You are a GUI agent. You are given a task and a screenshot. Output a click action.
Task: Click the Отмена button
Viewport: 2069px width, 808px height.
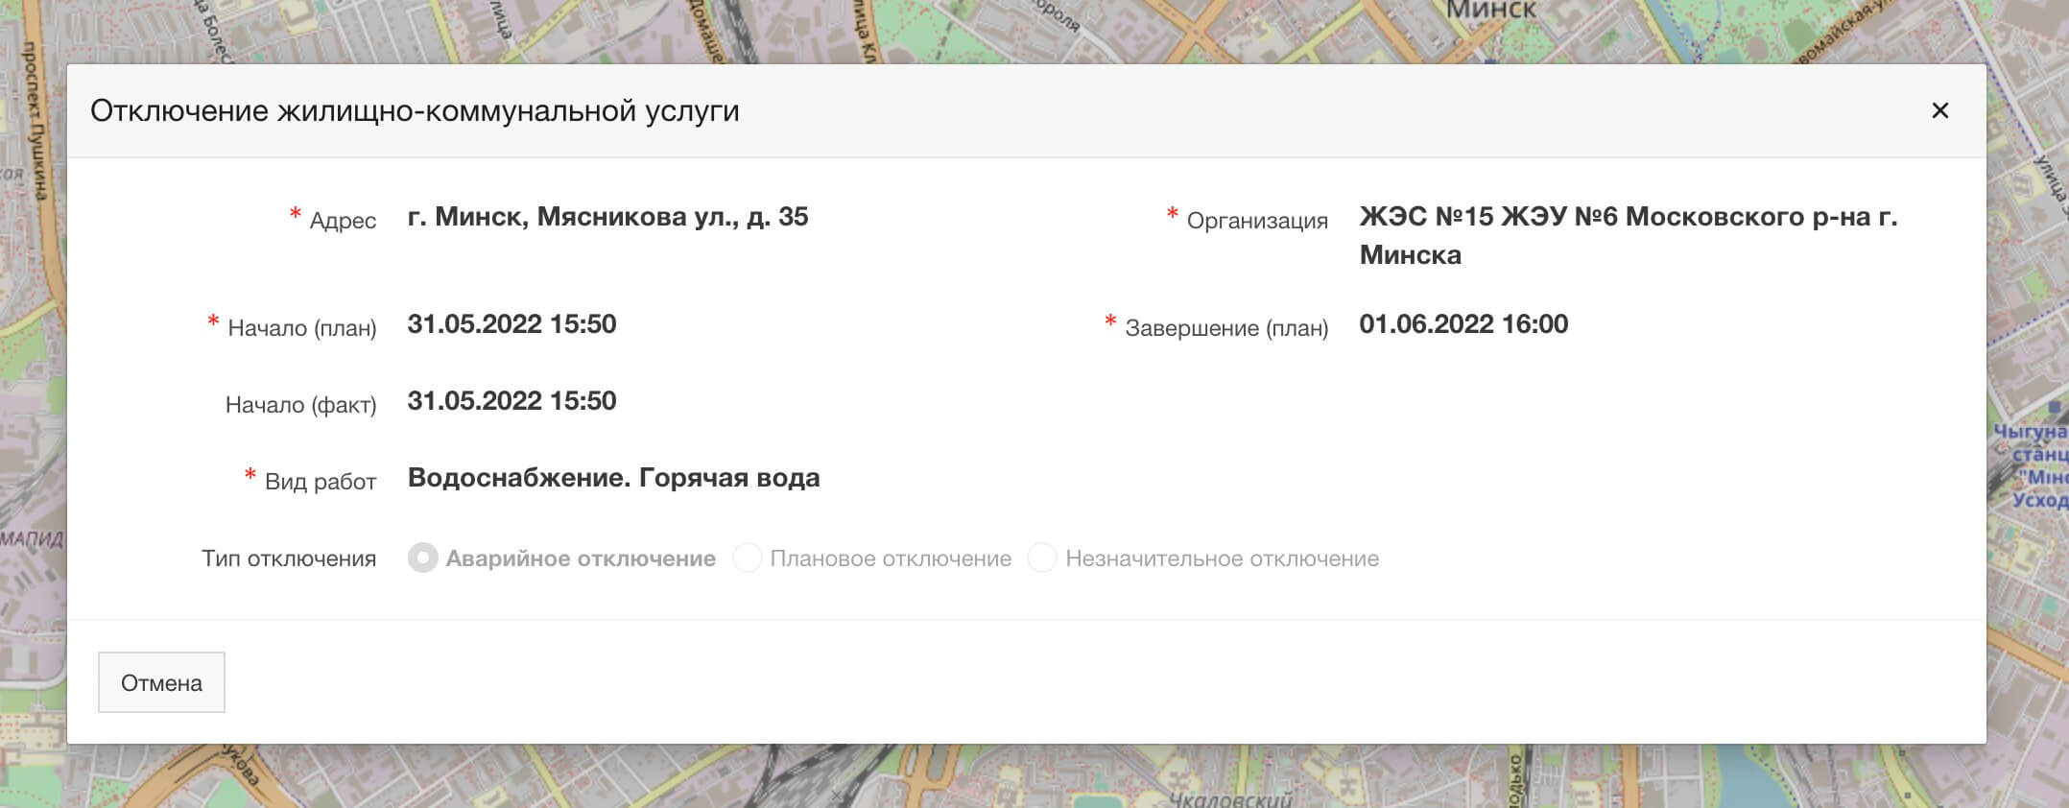(x=161, y=683)
